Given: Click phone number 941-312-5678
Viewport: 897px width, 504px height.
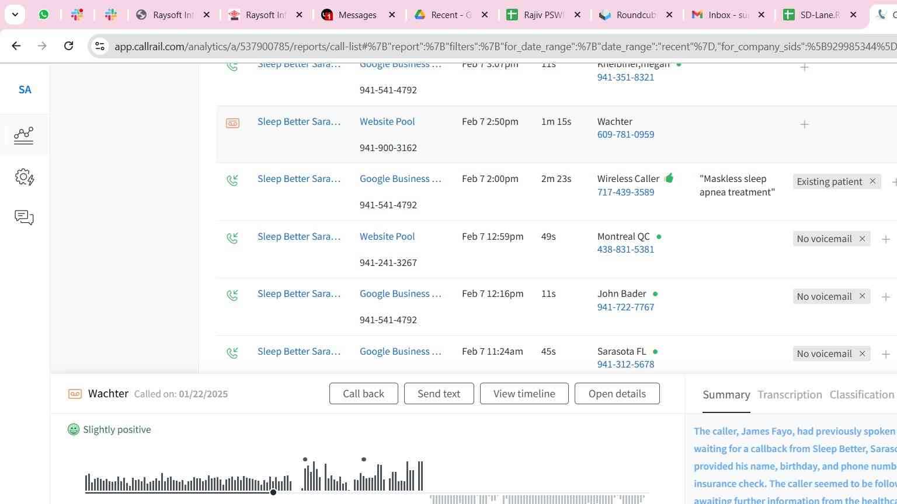Looking at the screenshot, I should [625, 364].
